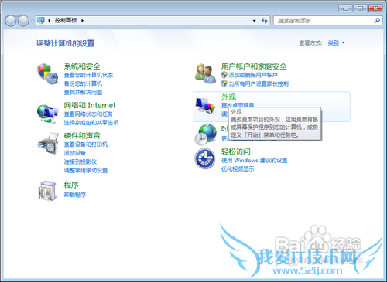Open the 轻松访问 category heading
Image resolution: width=387 pixels, height=282 pixels.
coord(236,151)
